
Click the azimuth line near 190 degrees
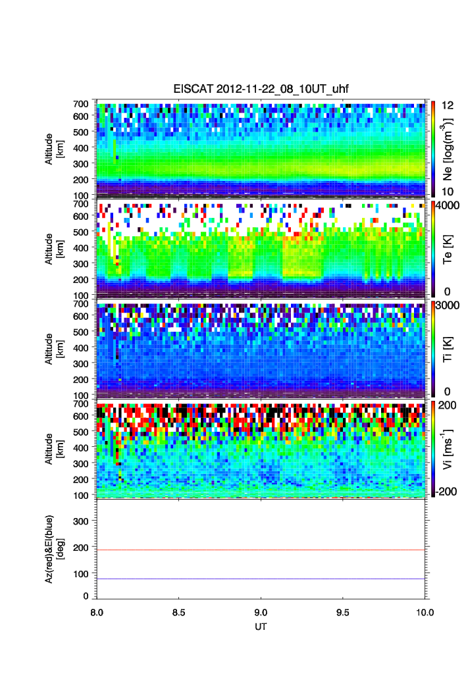tap(262, 550)
